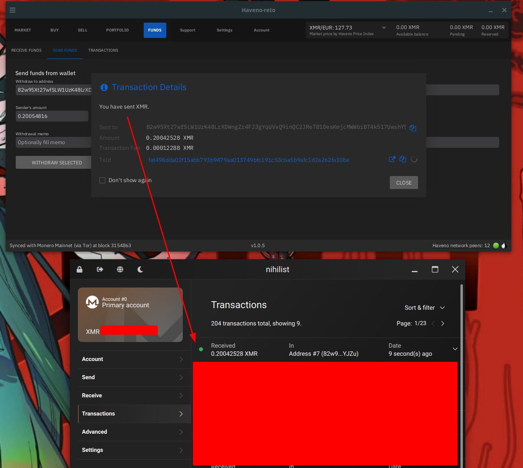Click the info icon beside Transaction Details
Image resolution: width=523 pixels, height=468 pixels.
click(104, 87)
